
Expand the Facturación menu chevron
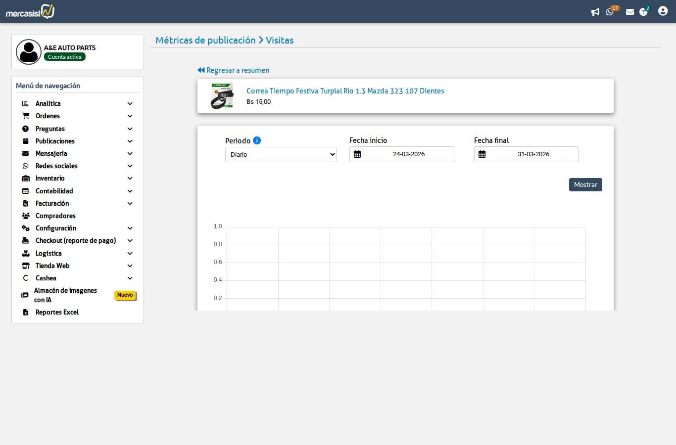click(130, 203)
